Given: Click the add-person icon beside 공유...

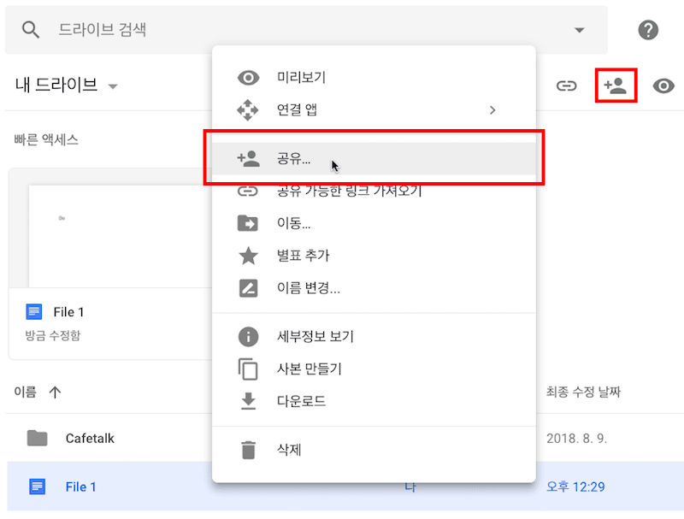Looking at the screenshot, I should pos(248,158).
